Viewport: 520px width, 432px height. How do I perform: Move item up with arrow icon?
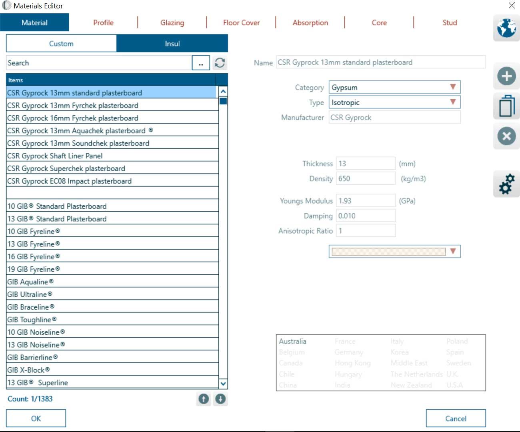coord(204,399)
